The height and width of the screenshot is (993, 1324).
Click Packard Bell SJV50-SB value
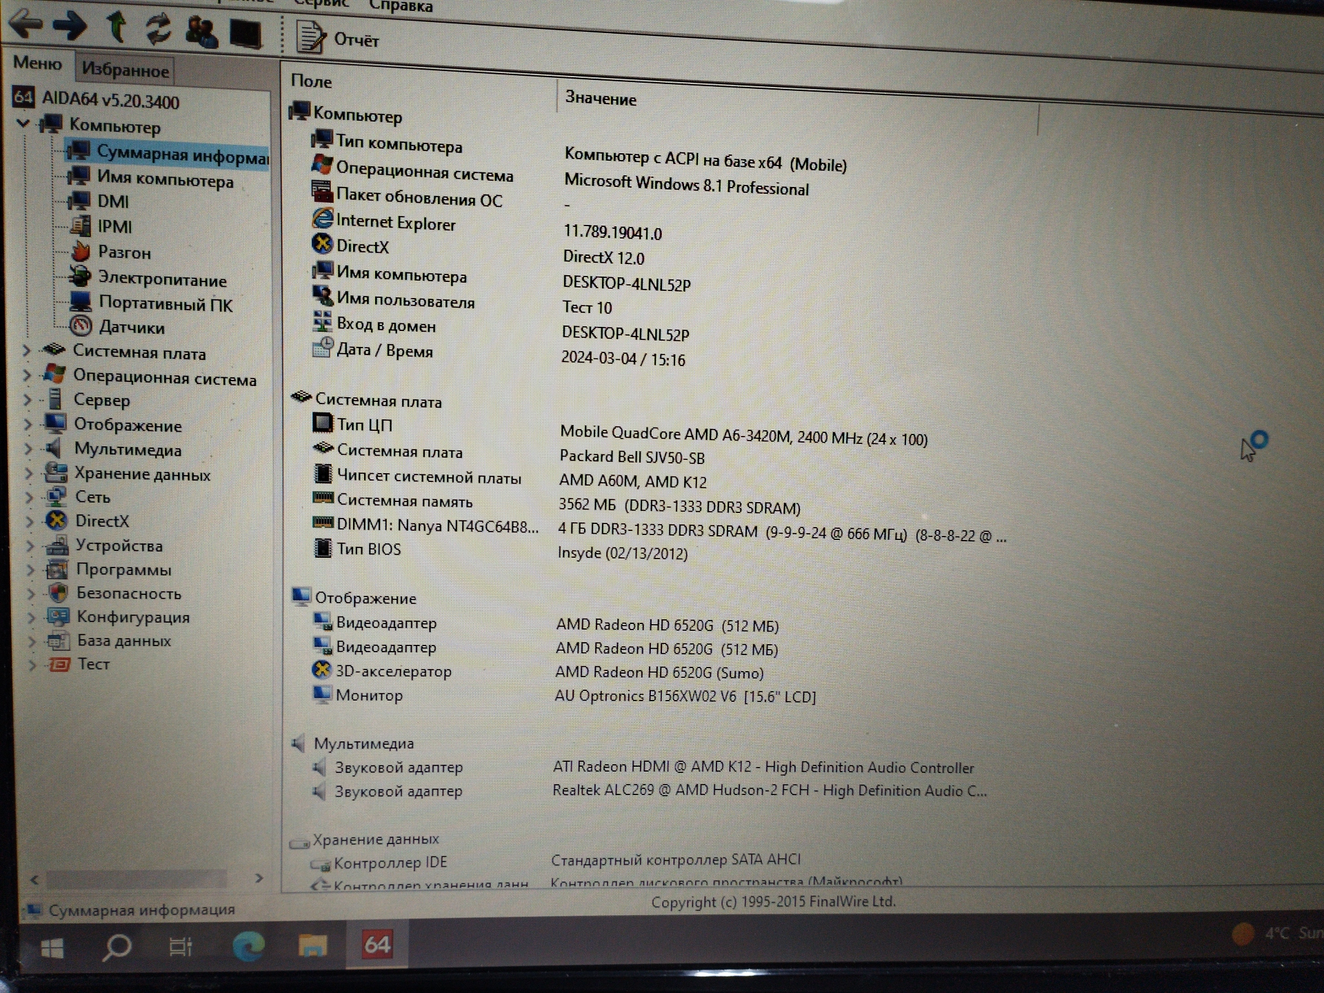pyautogui.click(x=632, y=457)
